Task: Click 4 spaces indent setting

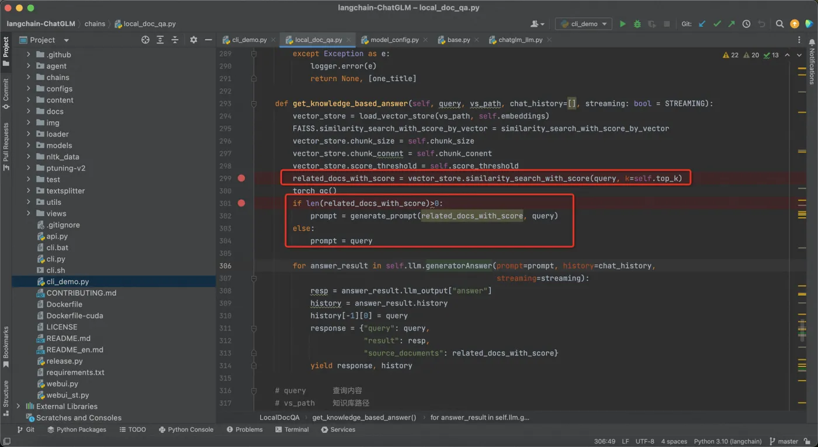Action: coord(674,442)
